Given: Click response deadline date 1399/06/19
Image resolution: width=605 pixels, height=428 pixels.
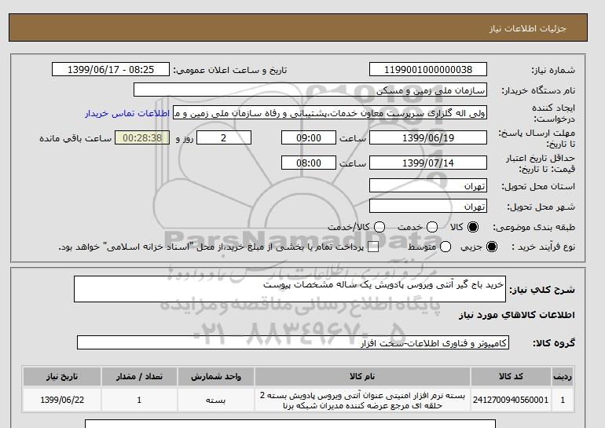Looking at the screenshot, I should [428, 137].
